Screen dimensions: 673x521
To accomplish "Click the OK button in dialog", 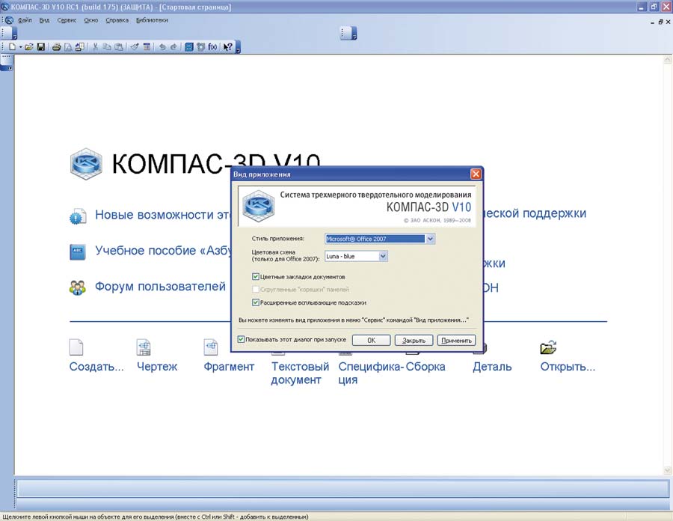I will (371, 340).
